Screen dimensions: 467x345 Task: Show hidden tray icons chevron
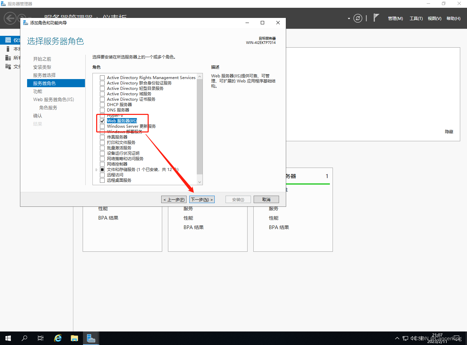pyautogui.click(x=397, y=338)
